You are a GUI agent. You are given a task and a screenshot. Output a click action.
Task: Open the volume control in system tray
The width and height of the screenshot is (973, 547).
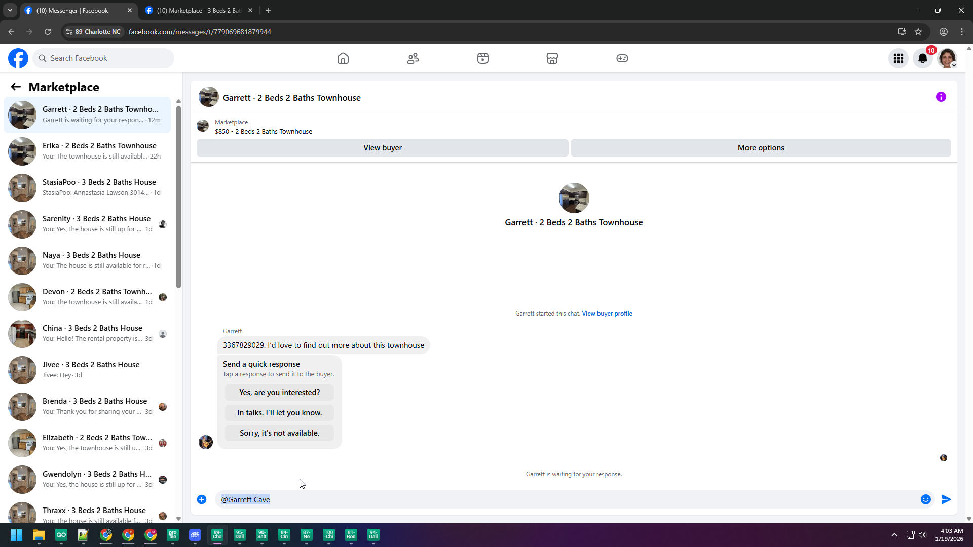tap(922, 535)
